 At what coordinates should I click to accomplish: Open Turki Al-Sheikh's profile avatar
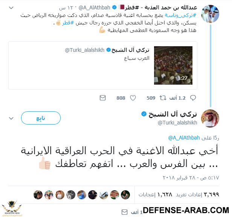[210, 118]
